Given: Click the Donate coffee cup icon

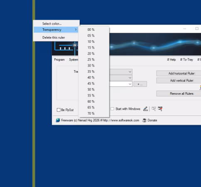Looking at the screenshot, I should [144, 121].
